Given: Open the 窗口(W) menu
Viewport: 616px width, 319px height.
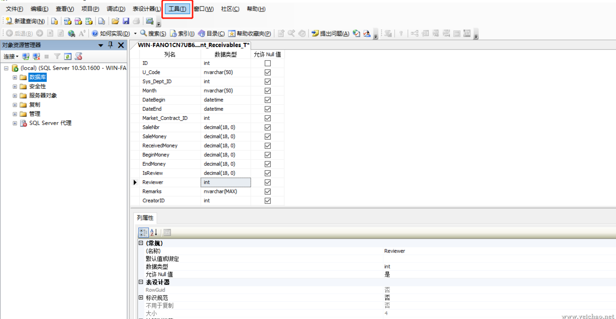Looking at the screenshot, I should tap(204, 9).
